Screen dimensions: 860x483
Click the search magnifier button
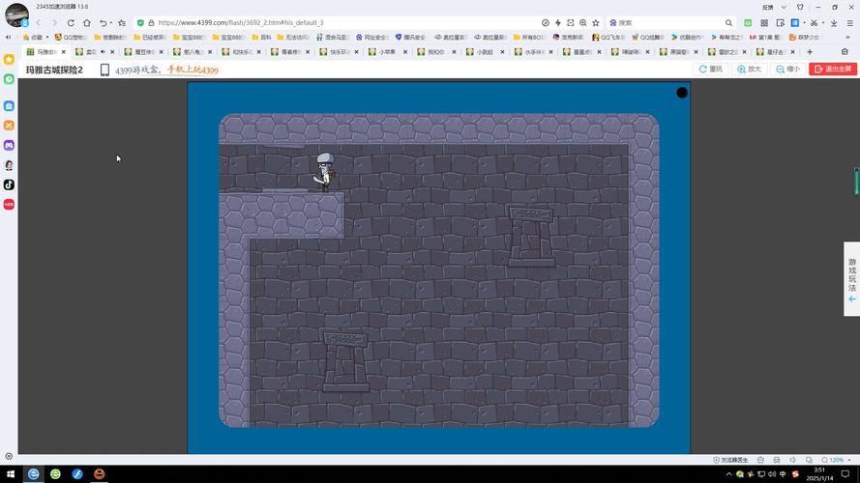click(x=728, y=23)
